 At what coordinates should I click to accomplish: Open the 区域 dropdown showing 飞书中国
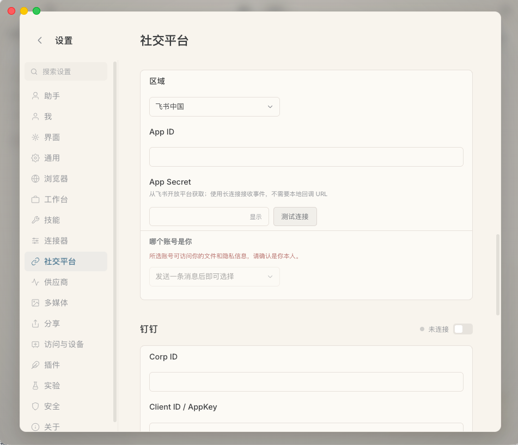tap(215, 107)
